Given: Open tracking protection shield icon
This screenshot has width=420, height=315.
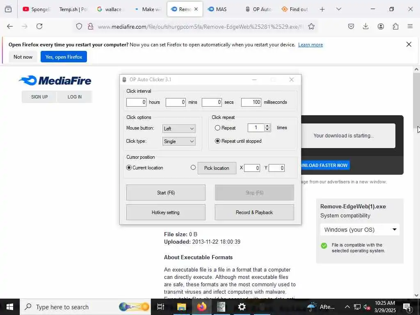Looking at the screenshot, I should [79, 26].
